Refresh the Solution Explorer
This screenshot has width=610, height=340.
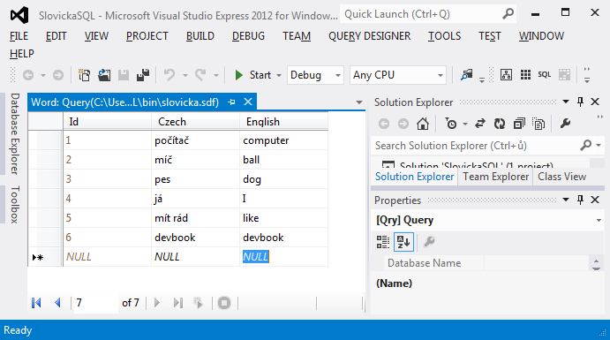click(x=500, y=125)
